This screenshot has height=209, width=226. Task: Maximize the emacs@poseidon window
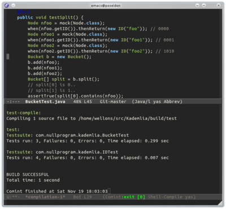[204, 6]
